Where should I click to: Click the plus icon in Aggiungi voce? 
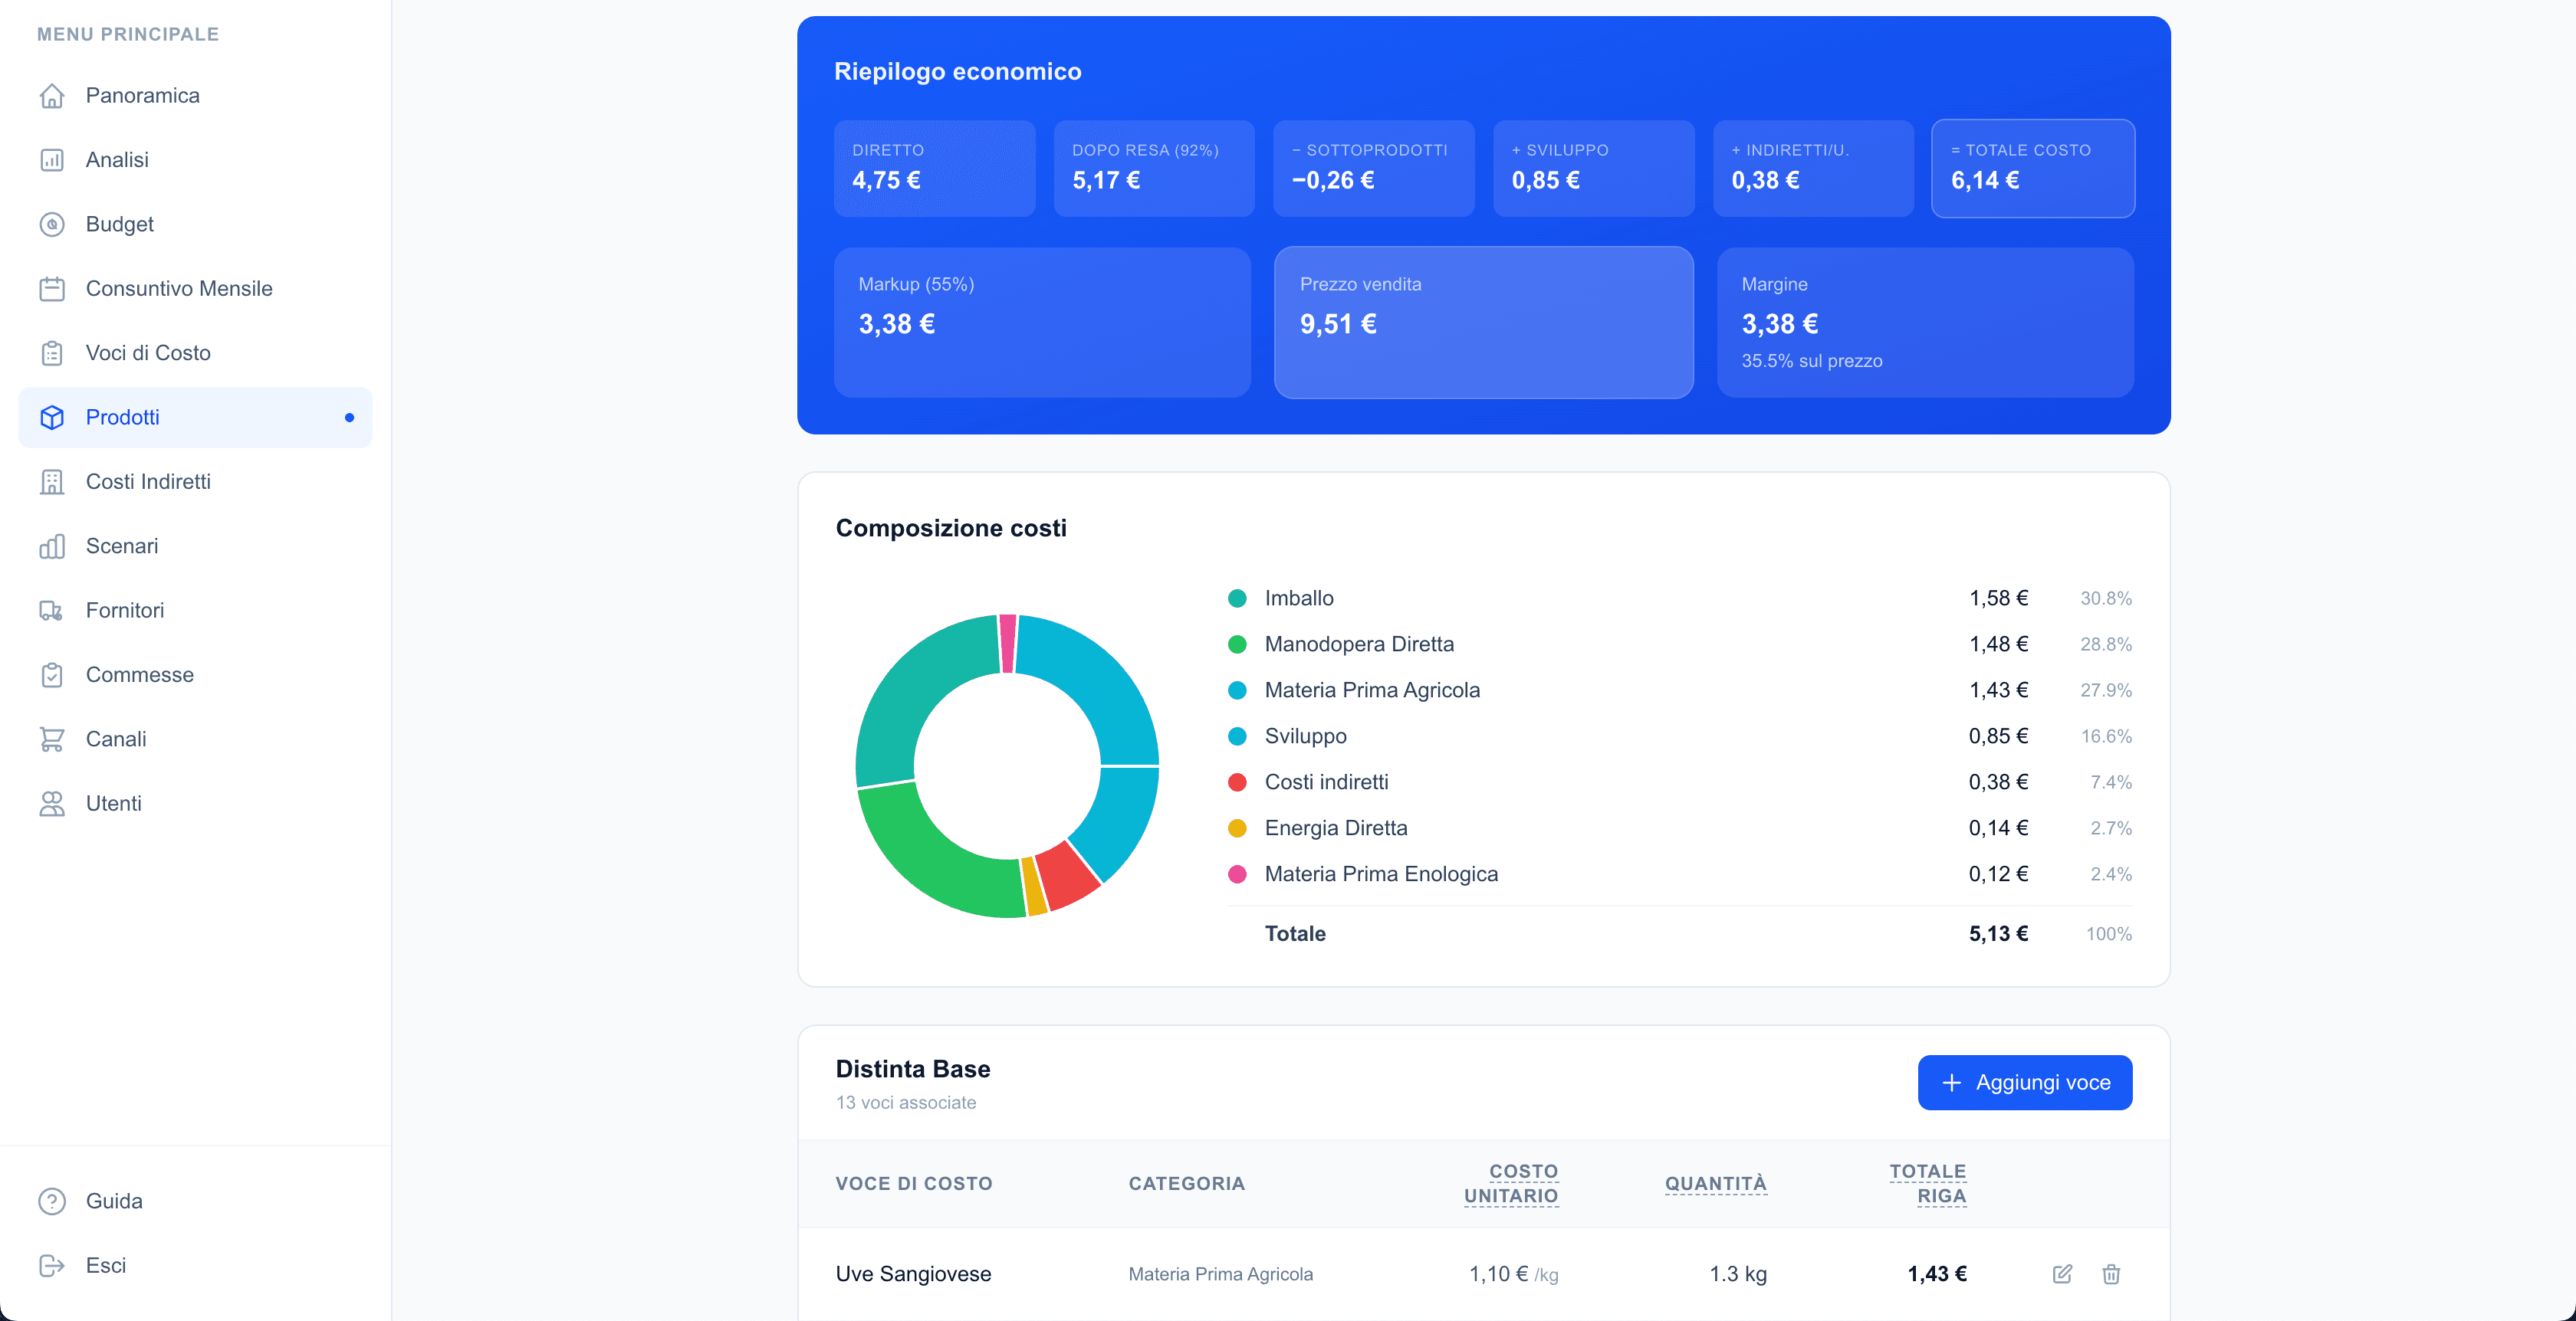[x=1951, y=1083]
